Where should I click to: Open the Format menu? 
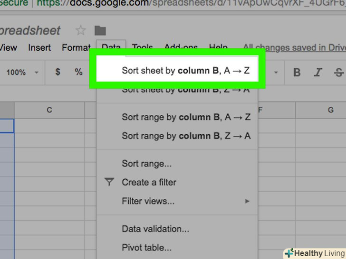(76, 47)
